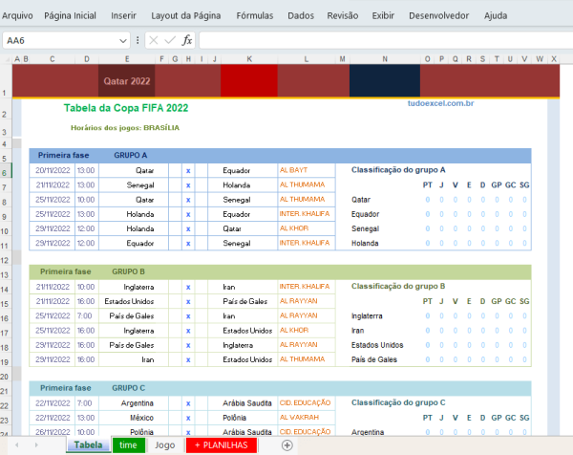
Task: Open the Exibir tab
Action: (383, 15)
